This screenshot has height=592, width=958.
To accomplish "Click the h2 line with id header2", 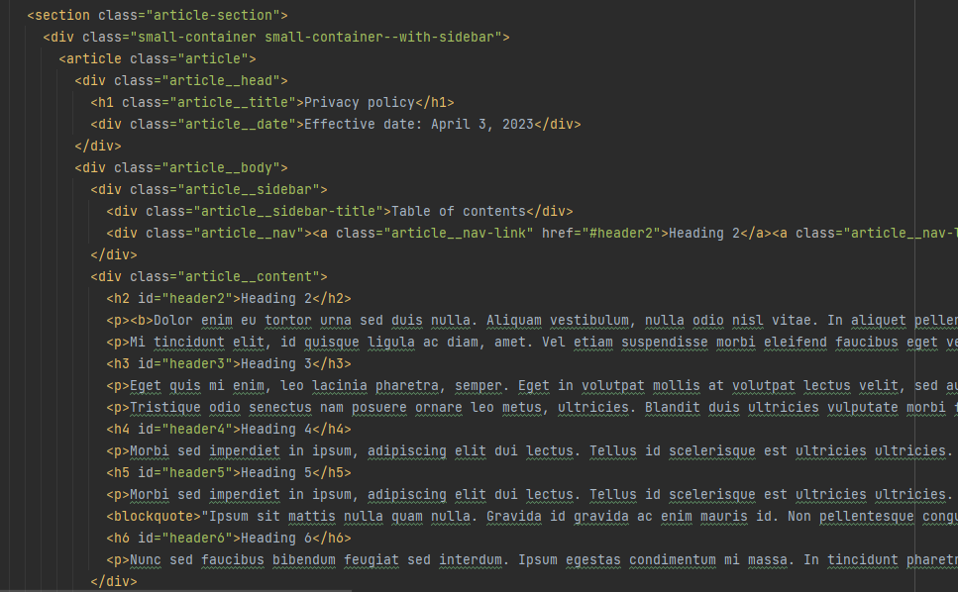I will pyautogui.click(x=228, y=299).
